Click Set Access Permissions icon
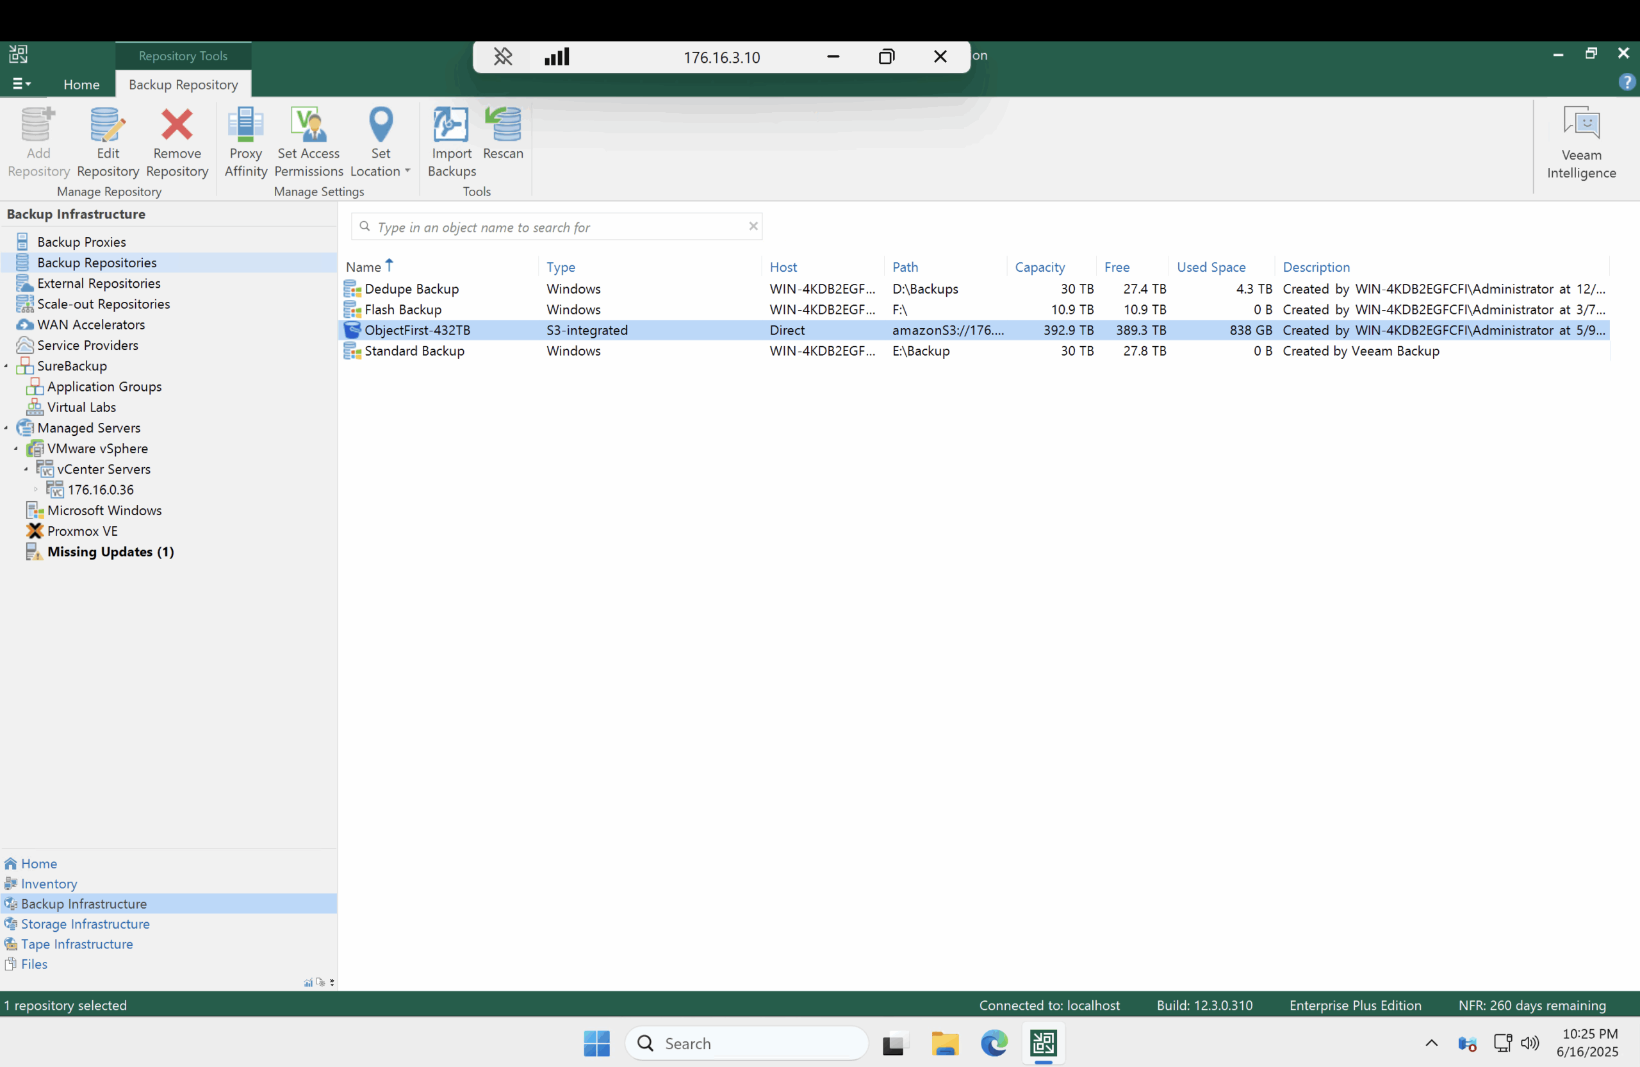 tap(309, 125)
